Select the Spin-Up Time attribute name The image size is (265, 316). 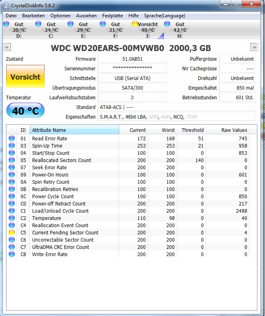tap(47, 146)
